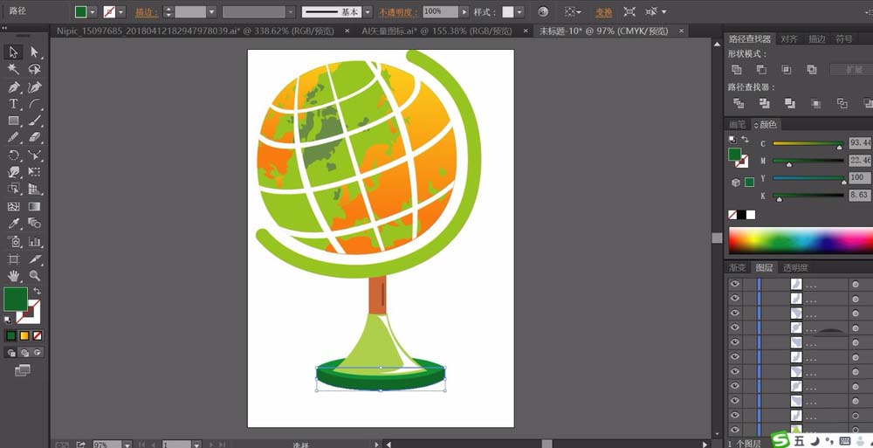Select the Eyedropper tool

13,224
